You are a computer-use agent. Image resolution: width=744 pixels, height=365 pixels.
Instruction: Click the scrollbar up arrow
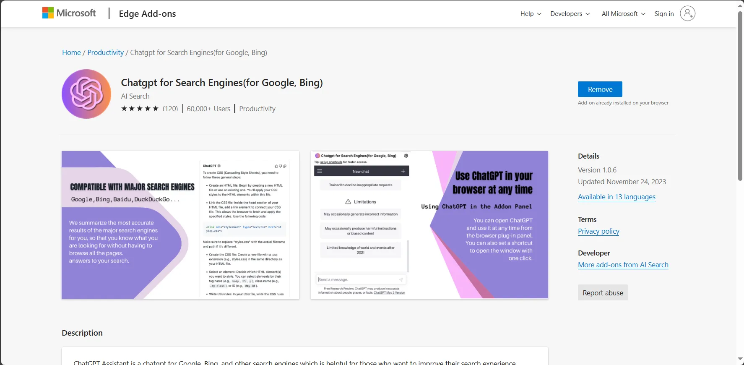[x=740, y=5]
